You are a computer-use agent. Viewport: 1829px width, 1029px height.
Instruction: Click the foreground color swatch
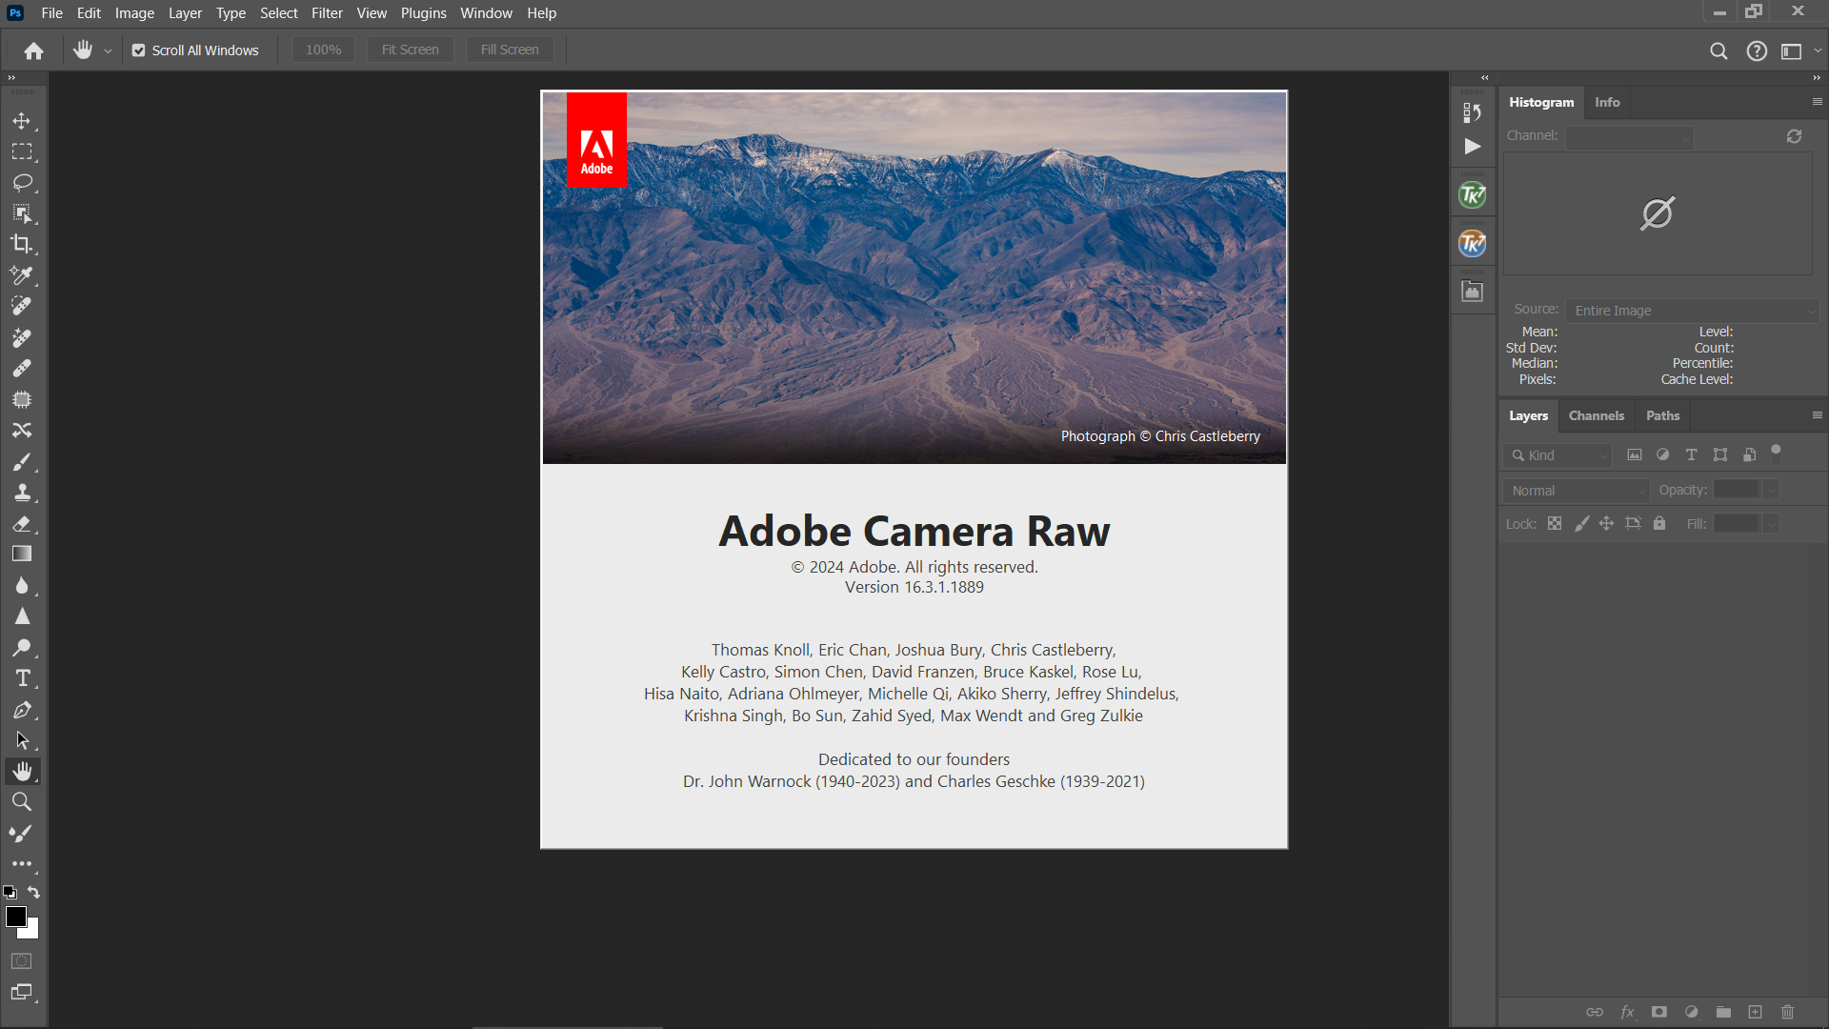[16, 917]
